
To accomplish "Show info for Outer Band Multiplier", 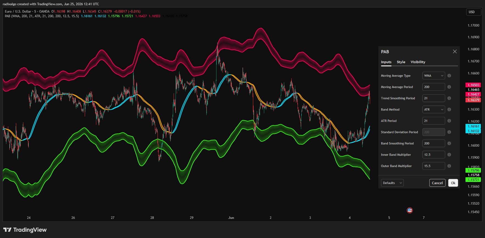I will [x=449, y=166].
